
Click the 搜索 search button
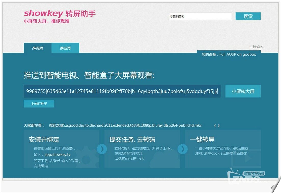(x=248, y=16)
